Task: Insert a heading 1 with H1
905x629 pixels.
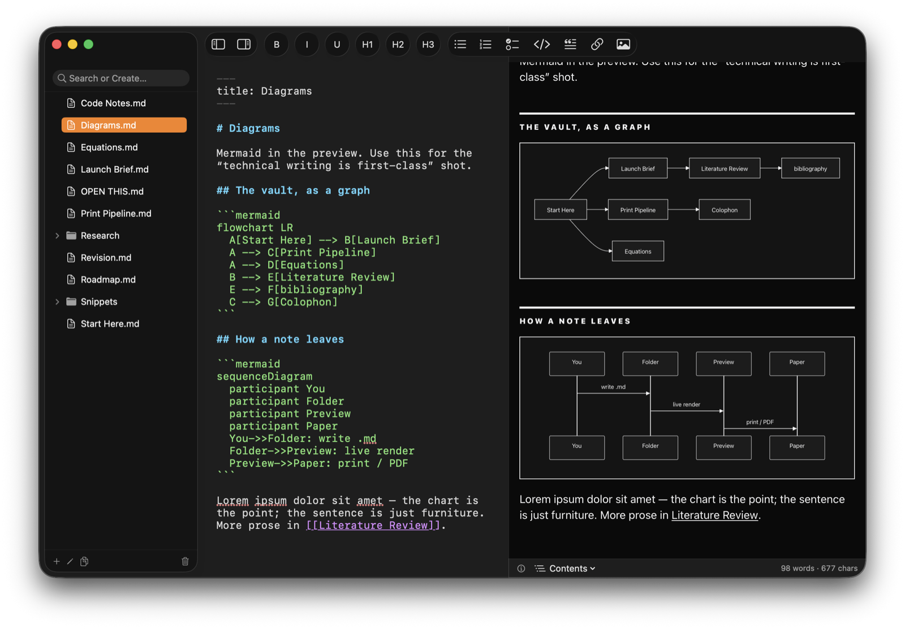Action: [368, 44]
